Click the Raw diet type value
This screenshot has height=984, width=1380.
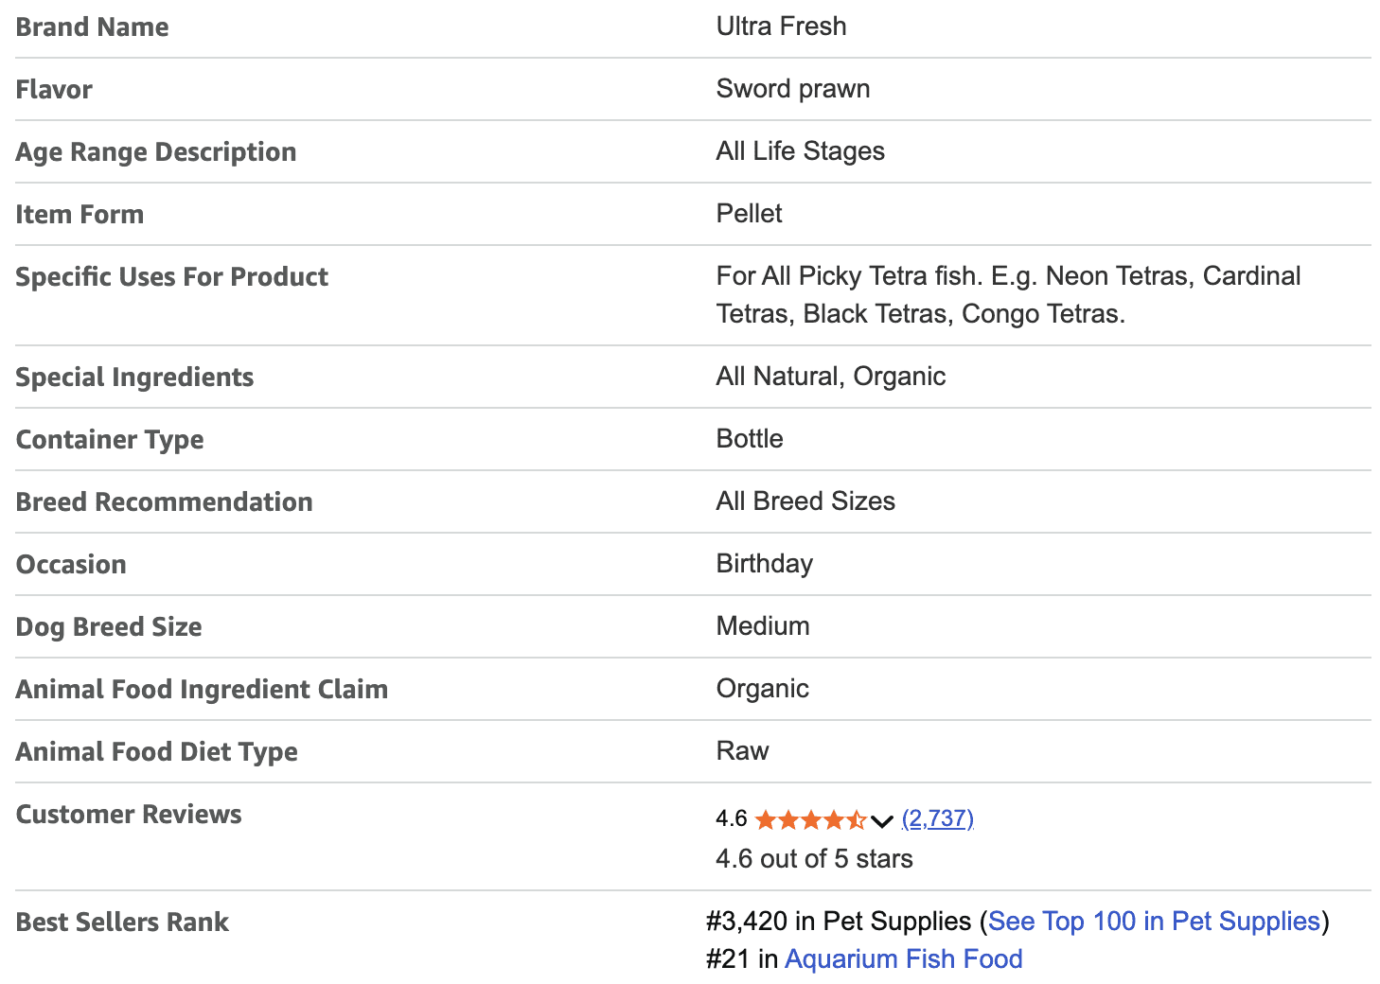click(x=742, y=750)
